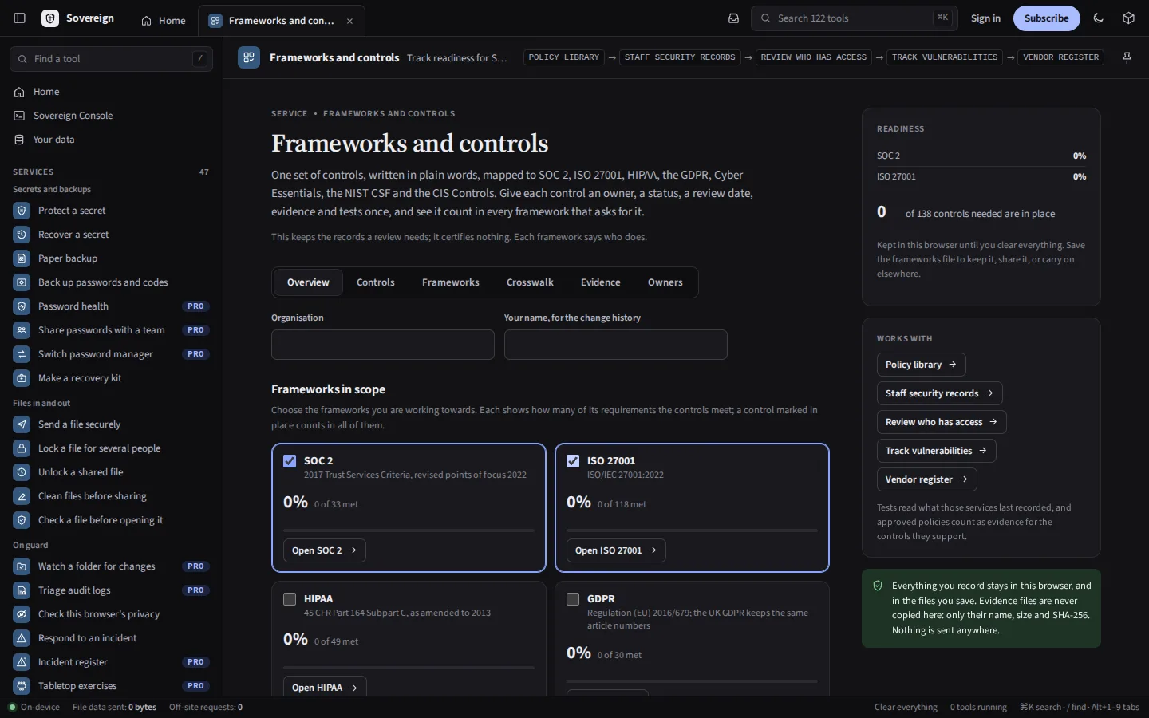This screenshot has height=718, width=1149.
Task: Uncheck the ISO 27001 framework checkbox
Action: point(573,461)
